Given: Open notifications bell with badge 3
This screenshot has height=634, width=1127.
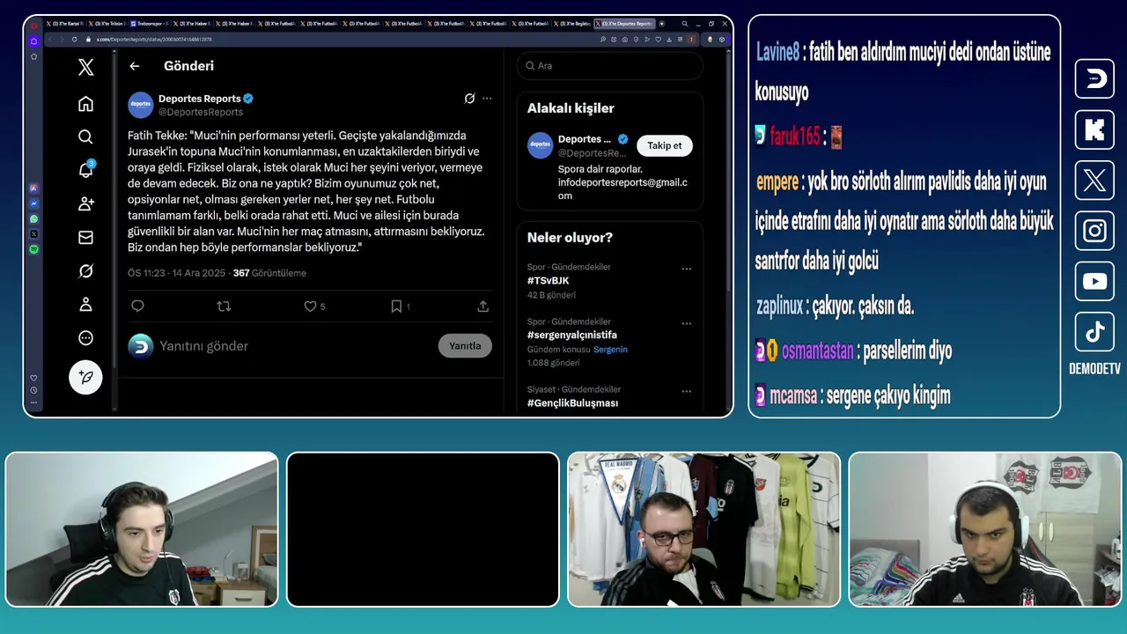Looking at the screenshot, I should pos(85,170).
